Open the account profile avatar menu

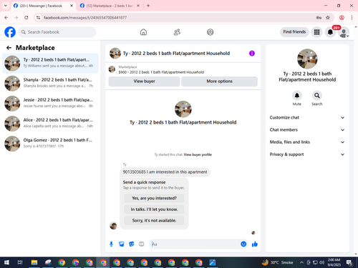tap(344, 32)
